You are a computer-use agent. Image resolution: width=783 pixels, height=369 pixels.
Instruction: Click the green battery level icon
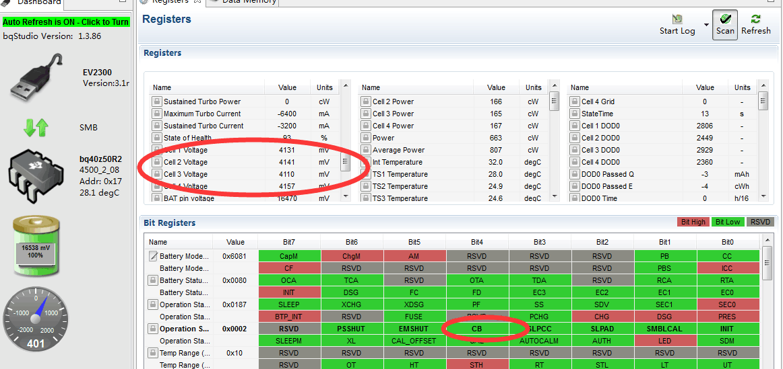pyautogui.click(x=35, y=247)
